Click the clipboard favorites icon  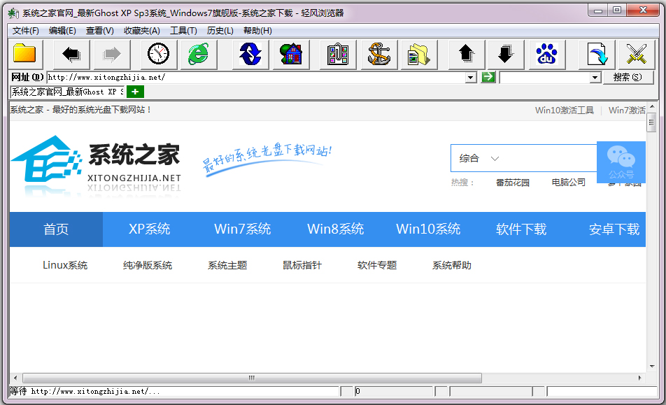338,55
